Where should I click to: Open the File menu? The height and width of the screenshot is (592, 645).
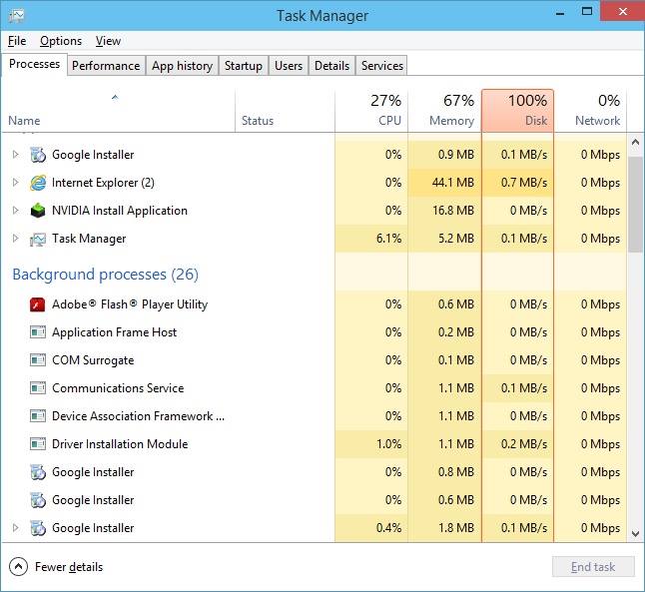point(17,41)
